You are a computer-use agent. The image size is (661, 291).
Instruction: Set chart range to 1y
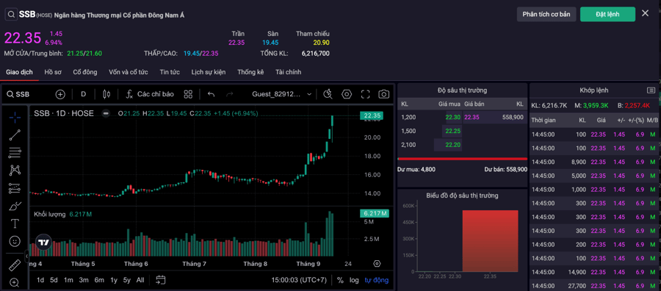114,280
